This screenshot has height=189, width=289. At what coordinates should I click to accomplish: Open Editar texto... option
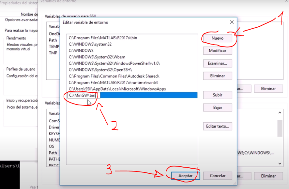click(217, 127)
